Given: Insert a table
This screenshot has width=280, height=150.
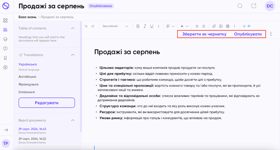Looking at the screenshot, I should pyautogui.click(x=228, y=26).
